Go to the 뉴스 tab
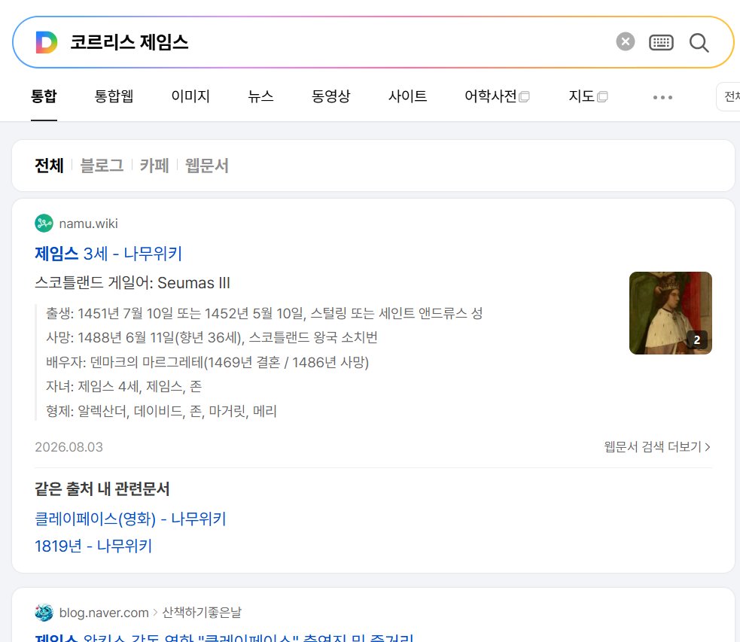The image size is (740, 642). 260,96
